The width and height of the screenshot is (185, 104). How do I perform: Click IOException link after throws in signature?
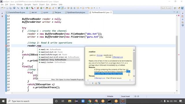118,57
